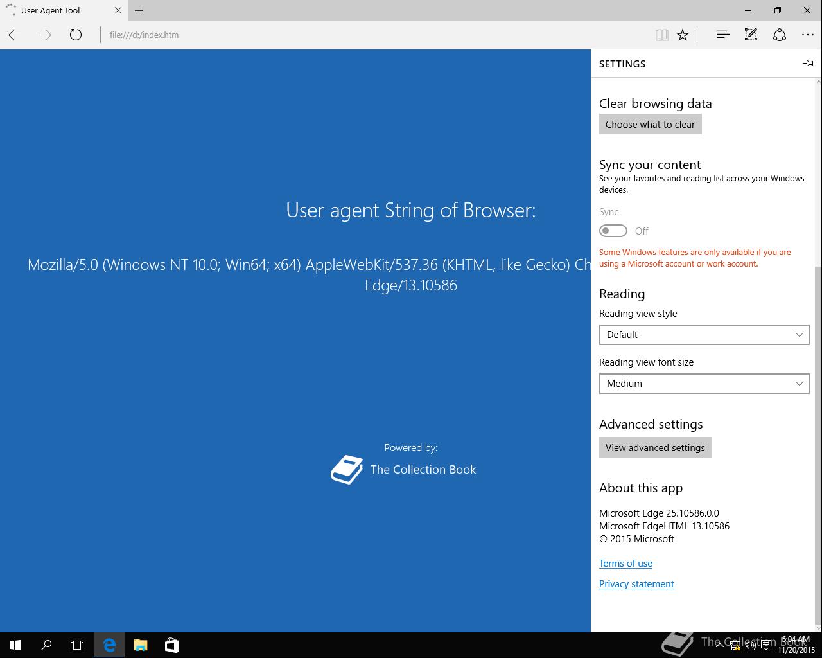Refresh the page with the reload icon

(x=76, y=35)
